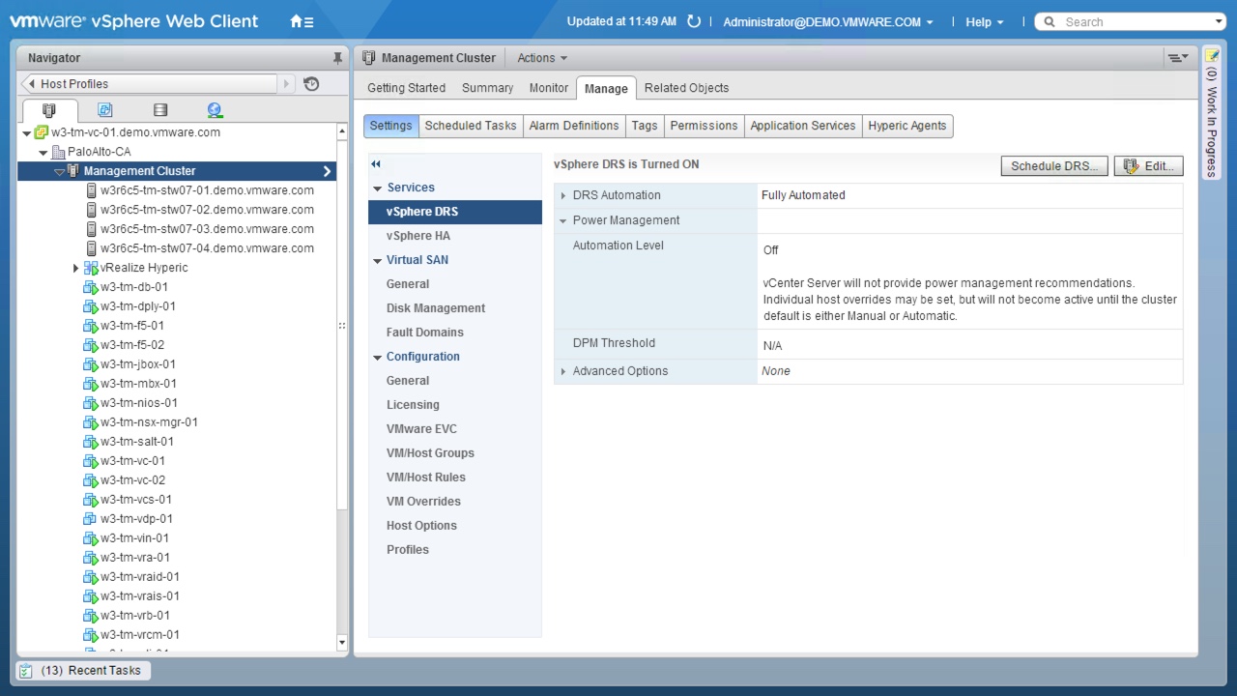Collapse the settings sidebar with double-arrow icon

(376, 164)
